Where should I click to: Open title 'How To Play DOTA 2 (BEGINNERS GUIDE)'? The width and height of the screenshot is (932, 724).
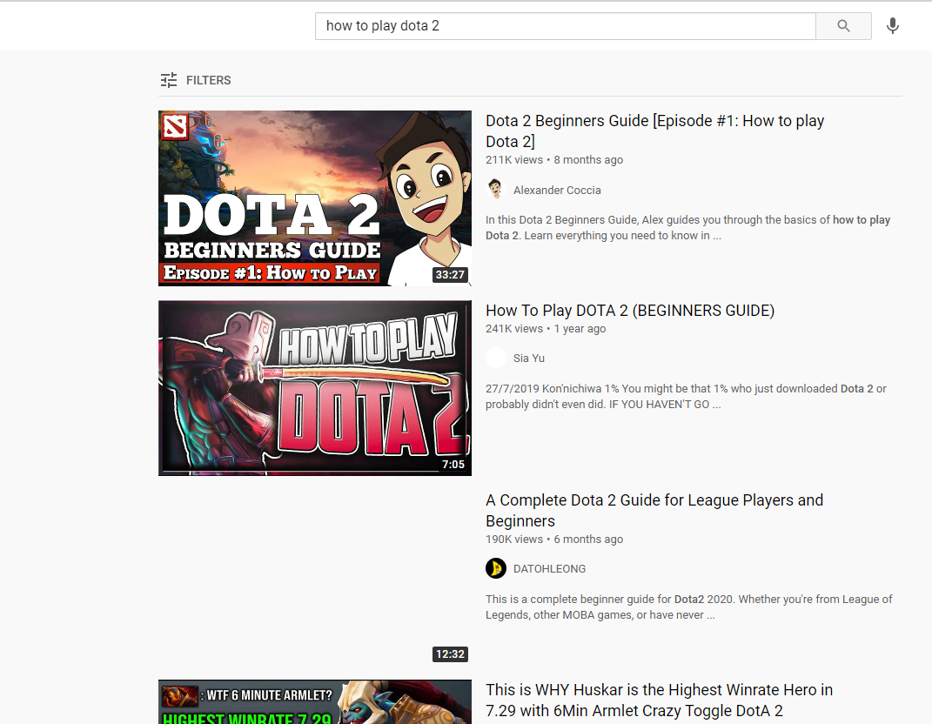point(630,311)
